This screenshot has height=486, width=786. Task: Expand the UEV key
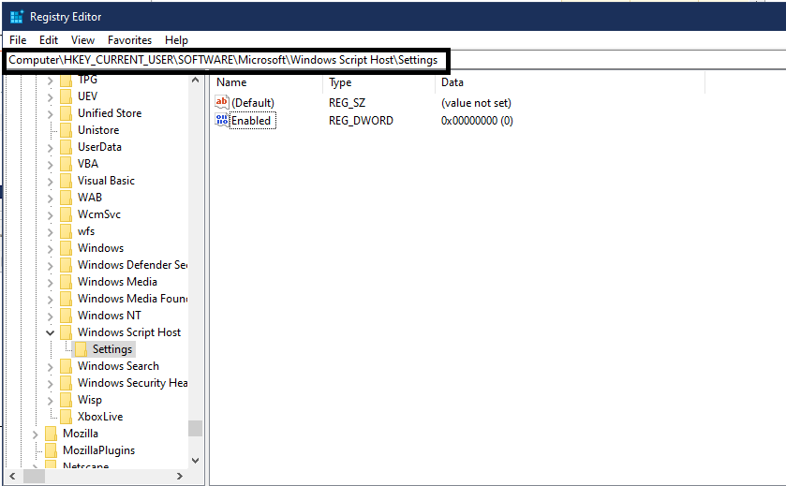pos(50,96)
